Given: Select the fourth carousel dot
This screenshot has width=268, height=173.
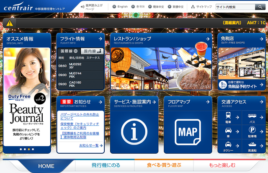Looking at the screenshot, I should coord(33,149).
